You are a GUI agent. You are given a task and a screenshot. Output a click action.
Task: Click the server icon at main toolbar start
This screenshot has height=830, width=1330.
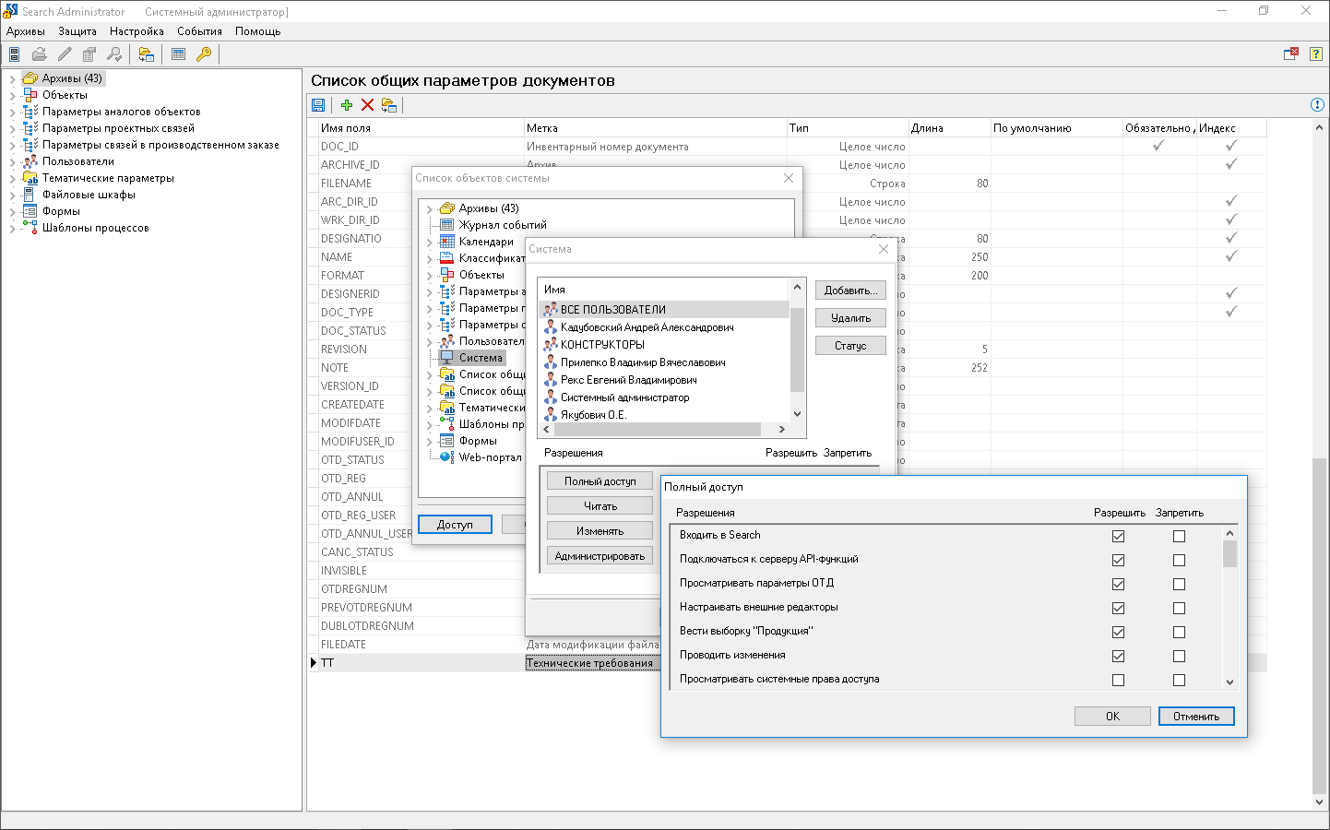(15, 54)
